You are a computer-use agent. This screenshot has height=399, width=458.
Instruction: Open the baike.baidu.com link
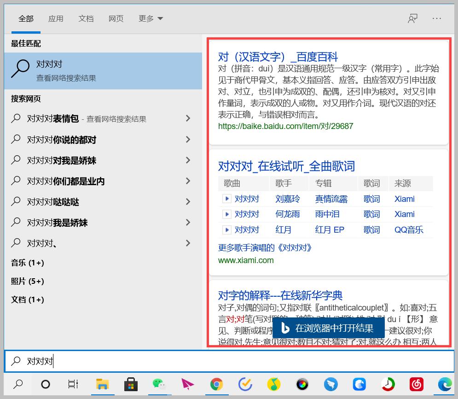(286, 126)
